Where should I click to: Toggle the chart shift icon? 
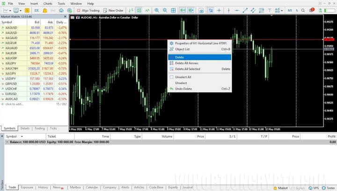point(191,10)
